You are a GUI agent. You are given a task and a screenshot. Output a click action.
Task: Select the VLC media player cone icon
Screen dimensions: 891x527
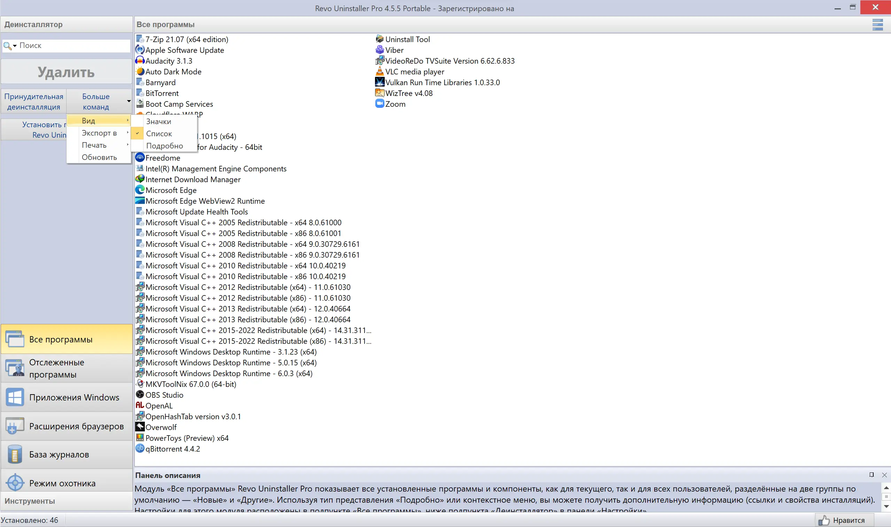(380, 71)
